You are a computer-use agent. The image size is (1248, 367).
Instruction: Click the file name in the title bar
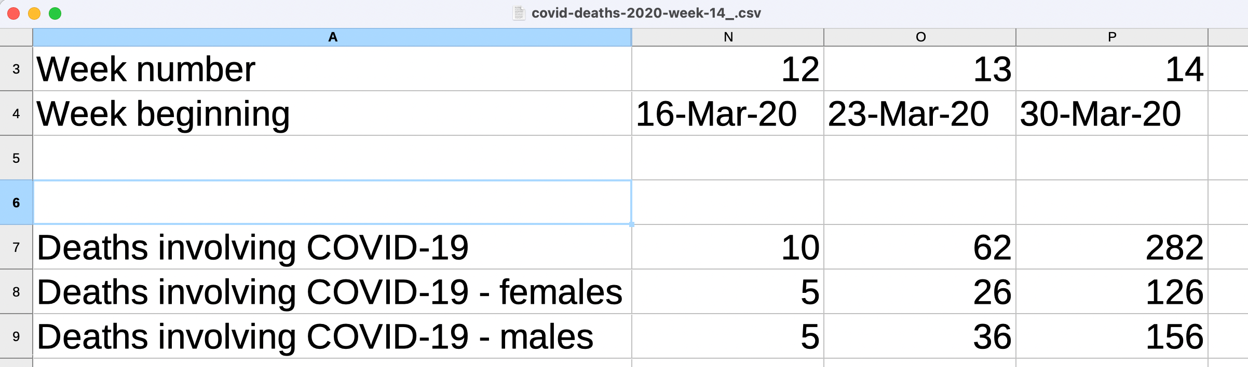(x=646, y=13)
